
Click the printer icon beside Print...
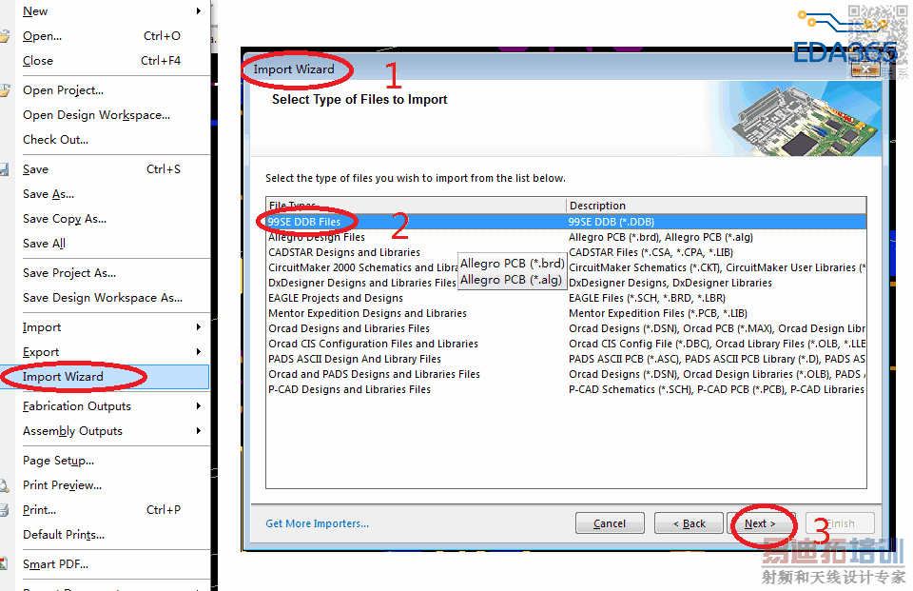4,510
